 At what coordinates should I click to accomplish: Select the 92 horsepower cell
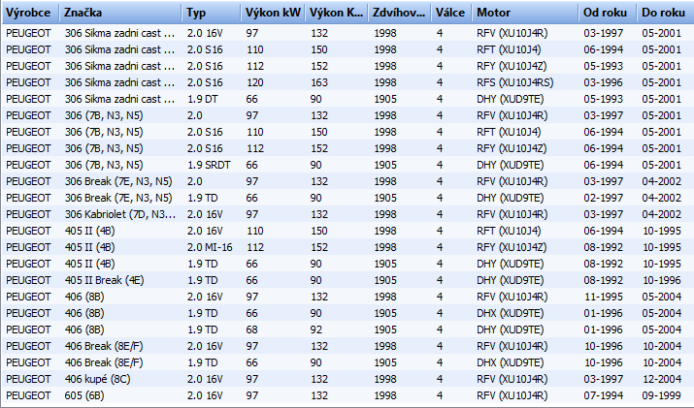316,330
